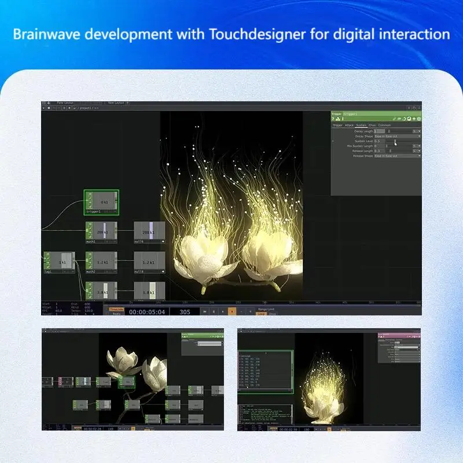Switch to Once playback mode

pyautogui.click(x=272, y=314)
